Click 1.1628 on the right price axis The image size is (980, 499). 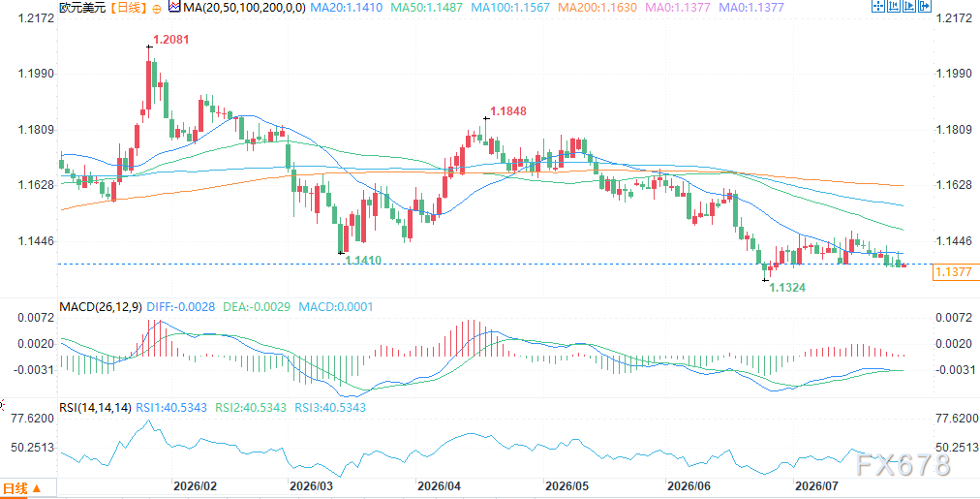pos(954,185)
